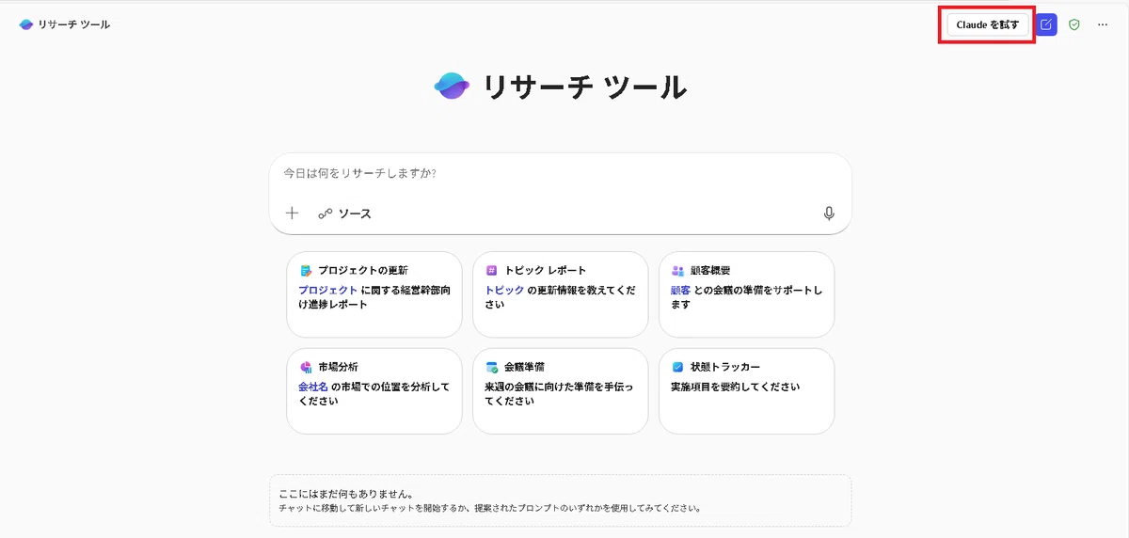The width and height of the screenshot is (1129, 538).
Task: Click the 会議準備 calendar icon
Action: coord(492,367)
